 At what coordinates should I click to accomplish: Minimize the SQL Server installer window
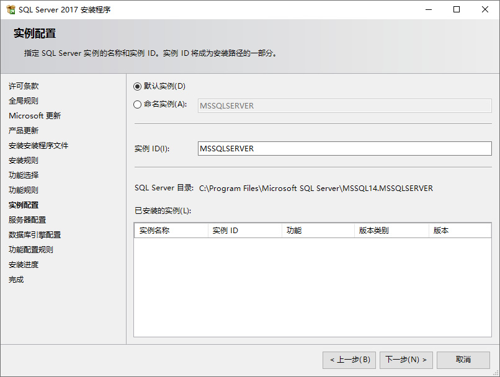pos(428,10)
